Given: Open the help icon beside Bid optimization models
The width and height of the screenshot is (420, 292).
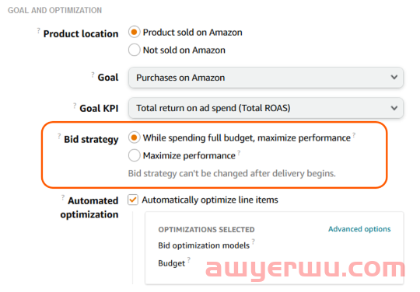Looking at the screenshot, I should click(253, 242).
